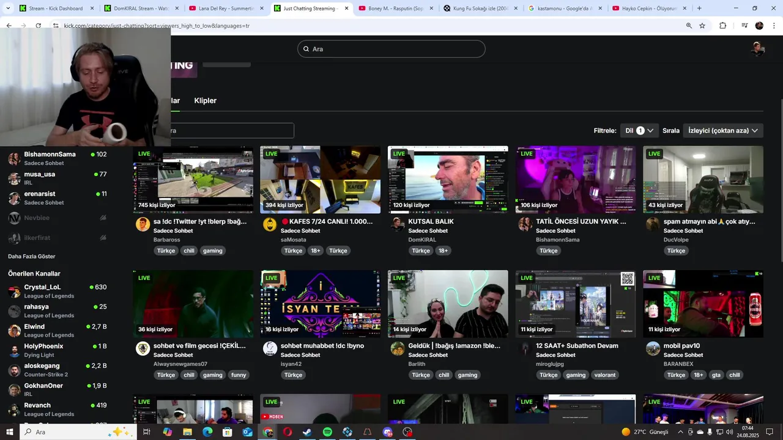This screenshot has width=783, height=440.
Task: Open the Dil language filter dropdown
Action: (x=639, y=130)
